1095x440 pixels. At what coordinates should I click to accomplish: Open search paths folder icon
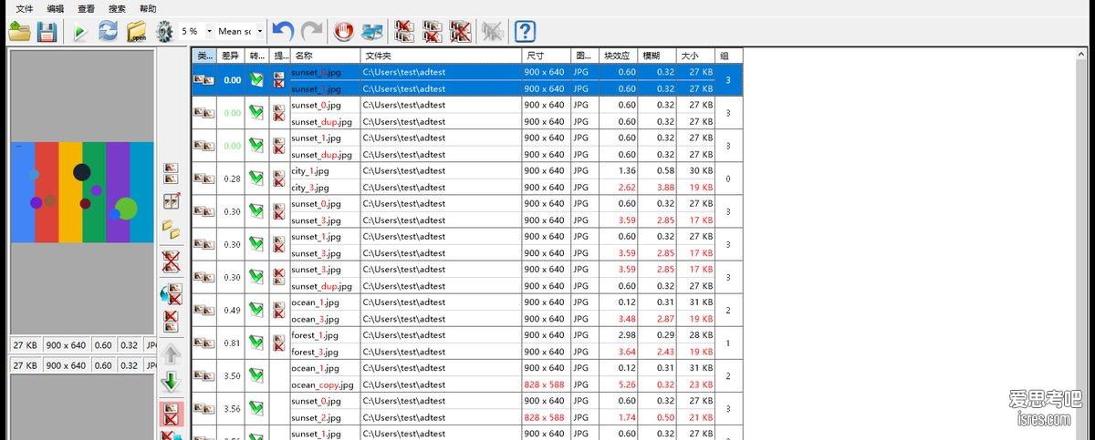point(137,32)
